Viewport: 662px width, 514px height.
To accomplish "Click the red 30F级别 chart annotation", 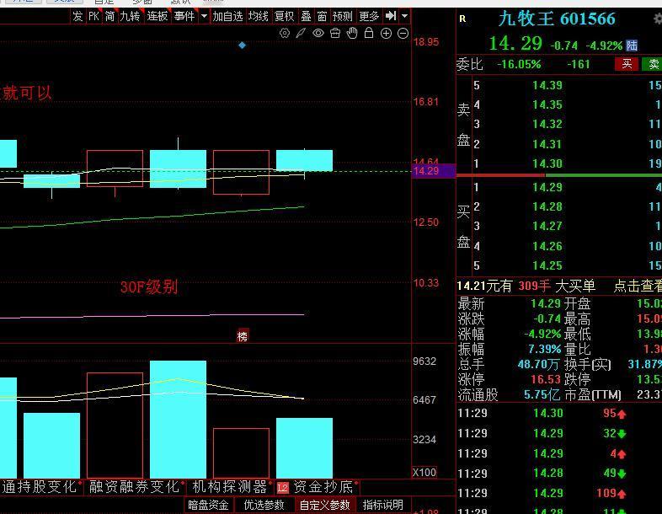I will point(148,287).
